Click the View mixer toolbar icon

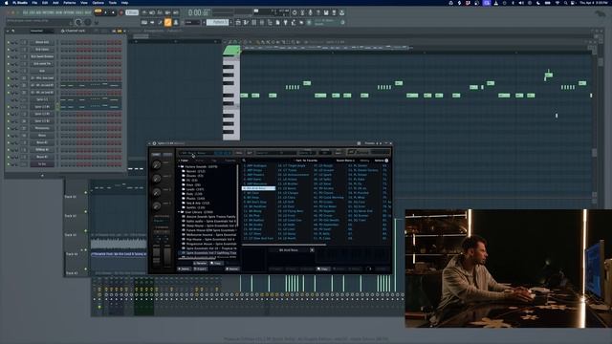pyautogui.click(x=262, y=23)
